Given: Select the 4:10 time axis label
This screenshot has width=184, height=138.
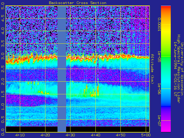Looking at the screenshot, I should [x=20, y=135].
